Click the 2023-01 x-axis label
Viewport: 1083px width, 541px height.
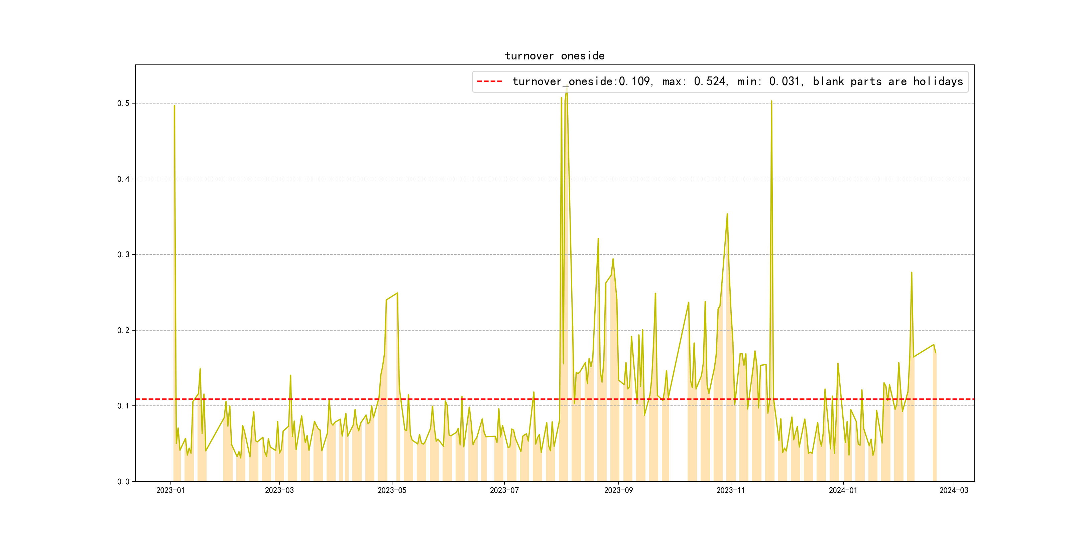170,490
